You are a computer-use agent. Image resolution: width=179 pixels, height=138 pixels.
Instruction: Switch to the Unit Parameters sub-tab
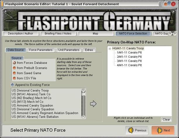click(x=69, y=50)
